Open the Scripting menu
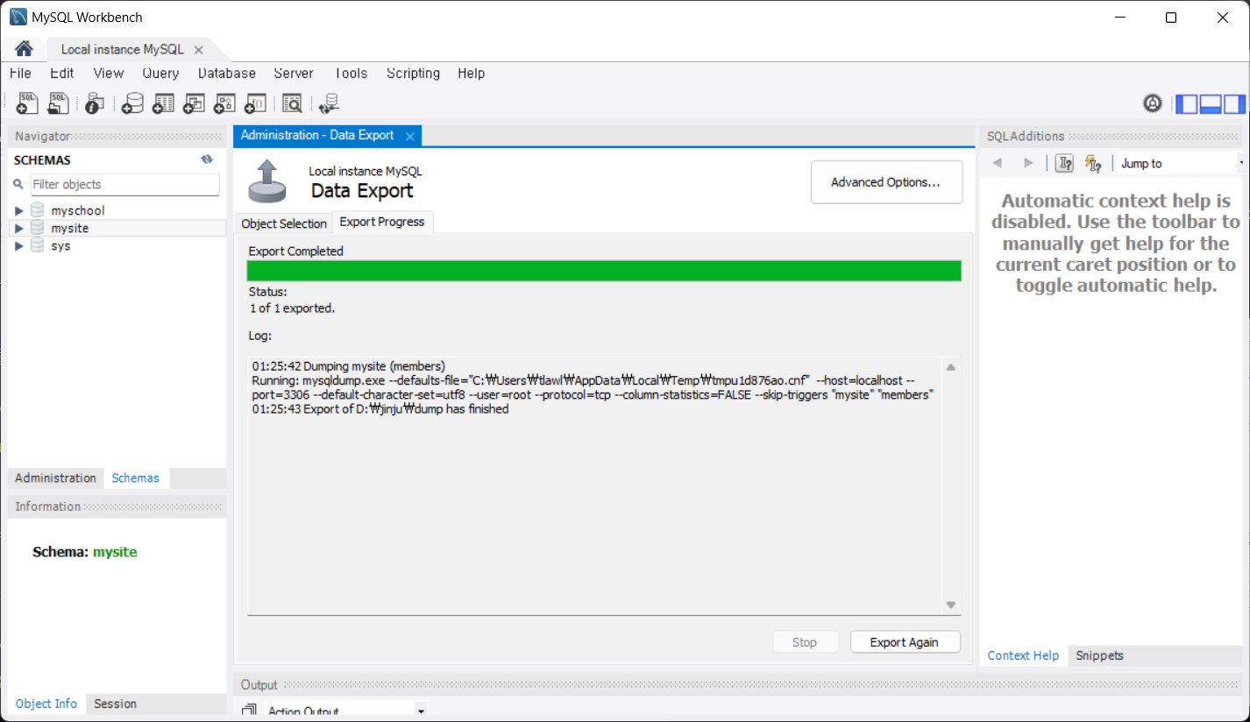The height and width of the screenshot is (722, 1250). [414, 74]
